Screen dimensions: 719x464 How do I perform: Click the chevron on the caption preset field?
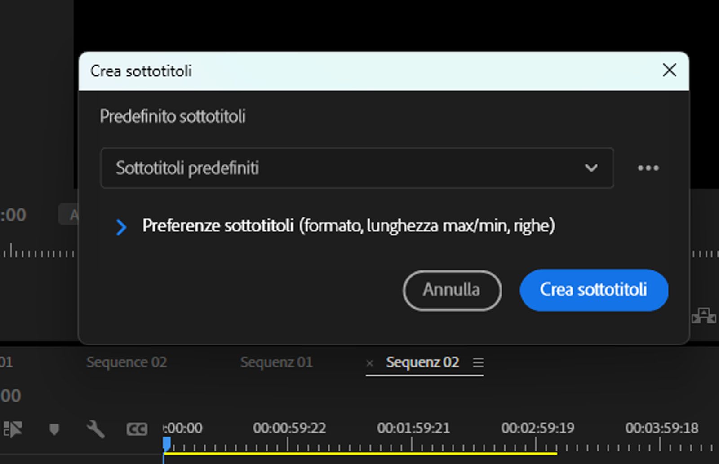coord(592,168)
